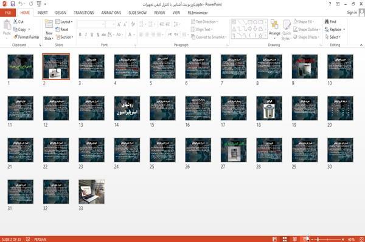Click Sign in link
This screenshot has height=242, width=365.
point(352,13)
